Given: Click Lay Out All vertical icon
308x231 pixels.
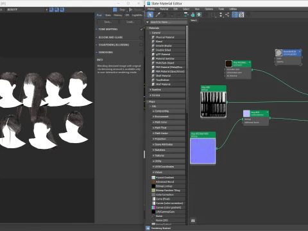Looking at the screenshot, I should point(221,15).
